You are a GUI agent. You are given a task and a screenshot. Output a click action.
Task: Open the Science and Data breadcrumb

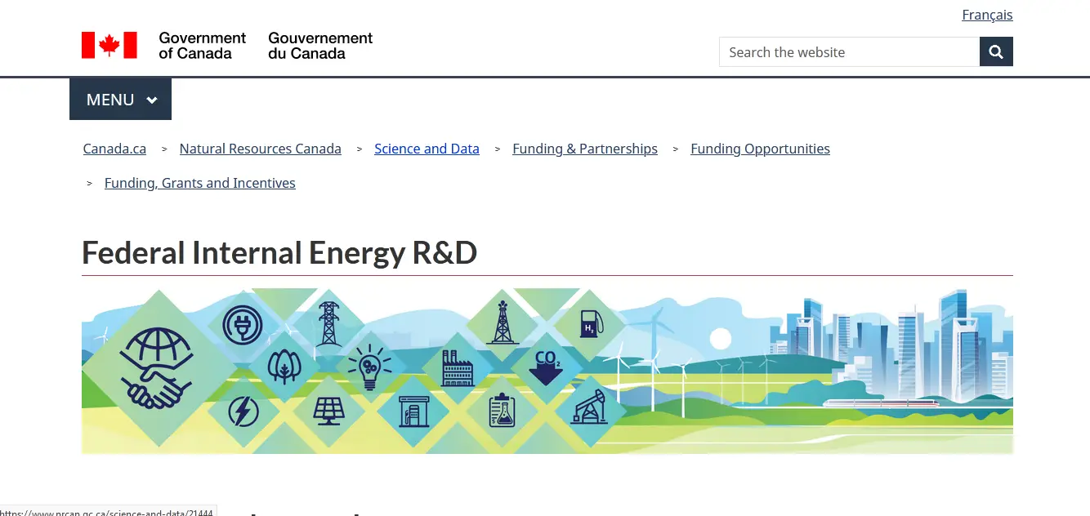pos(427,149)
